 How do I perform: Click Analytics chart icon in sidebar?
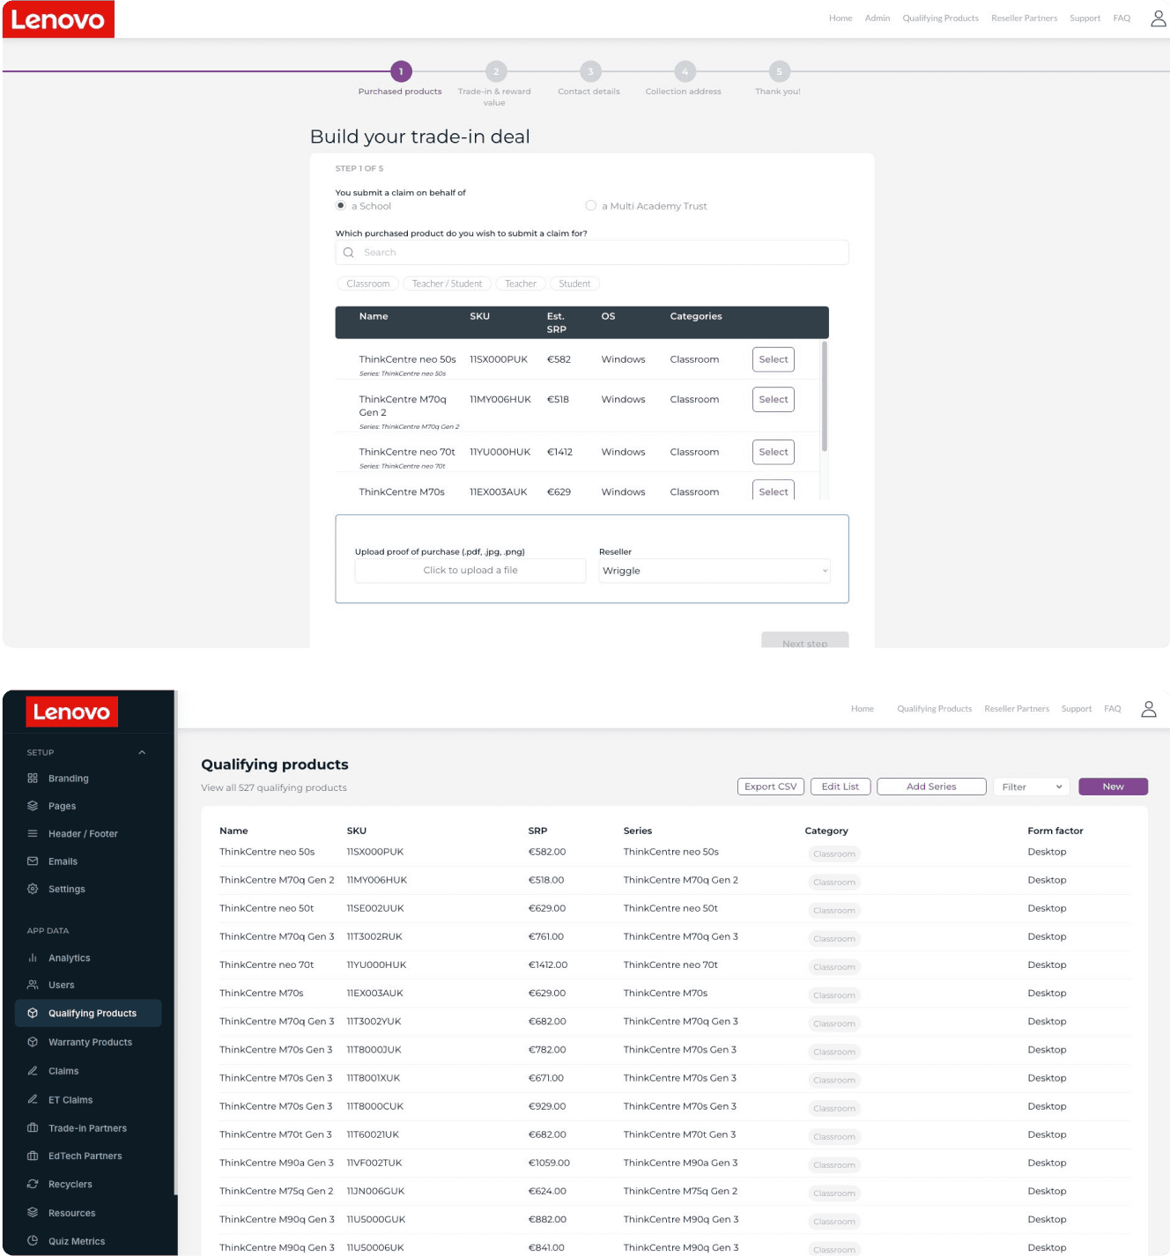(33, 958)
